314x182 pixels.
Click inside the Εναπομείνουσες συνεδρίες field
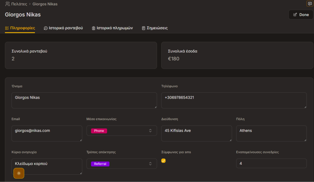point(271,163)
